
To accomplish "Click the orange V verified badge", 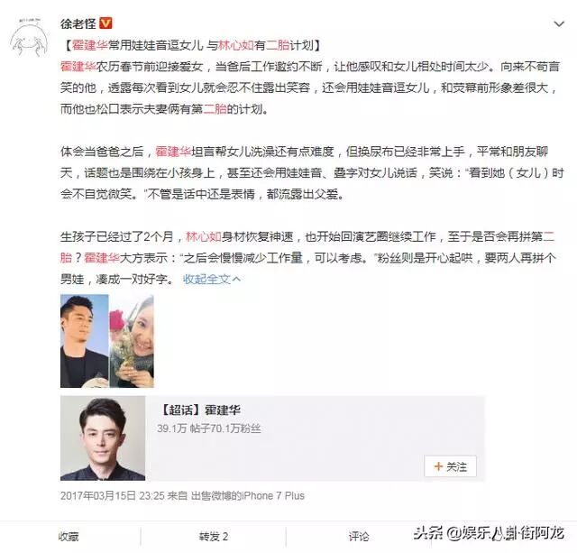I will point(105,23).
